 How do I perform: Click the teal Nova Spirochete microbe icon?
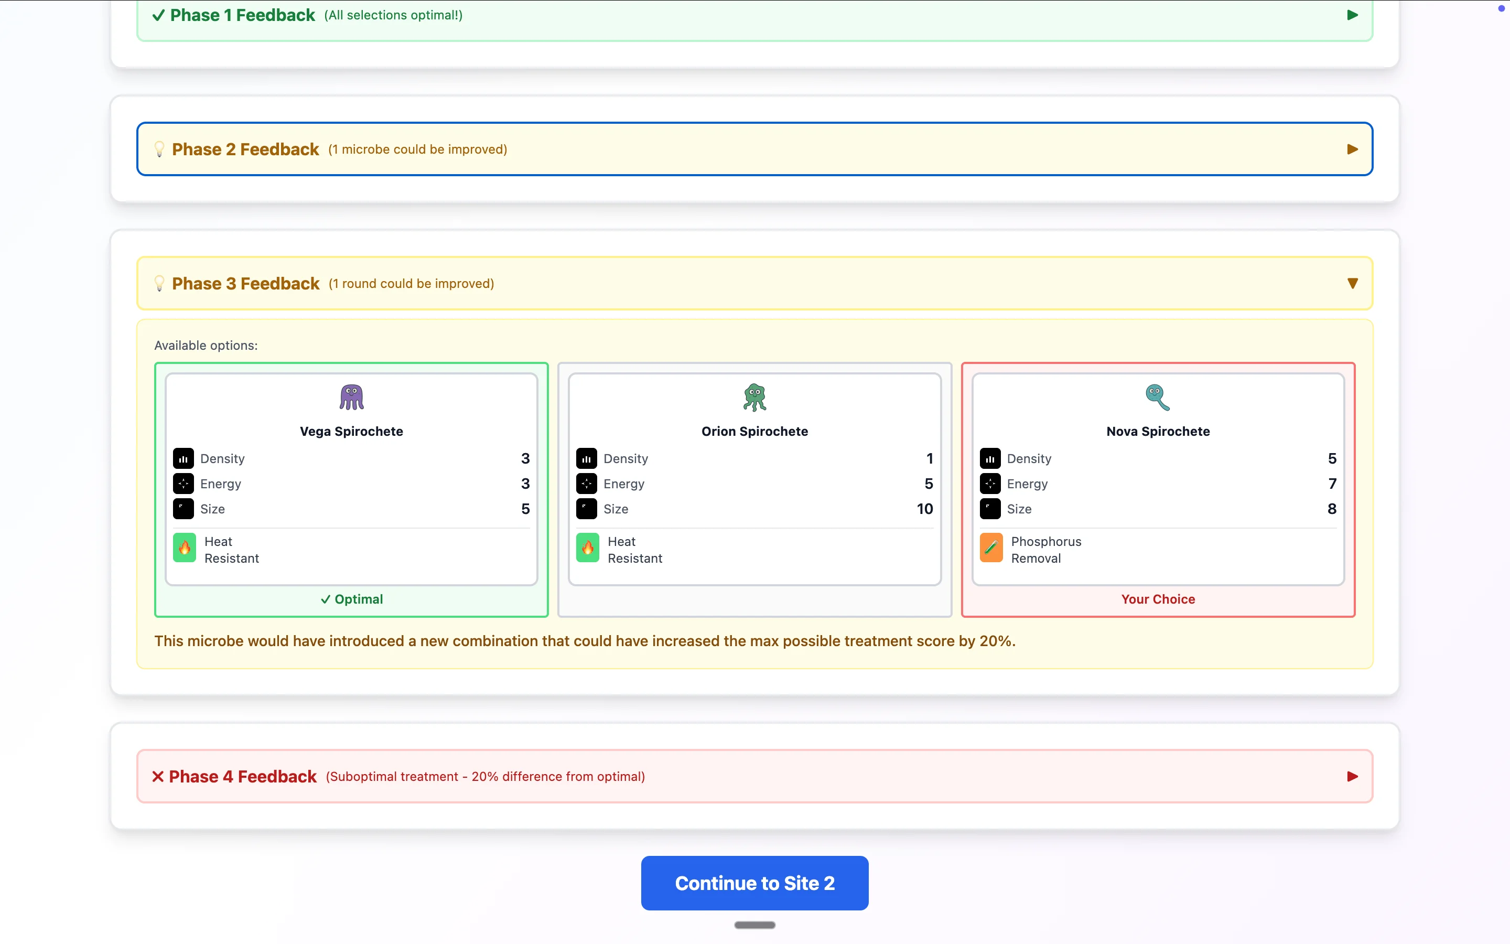(x=1158, y=397)
